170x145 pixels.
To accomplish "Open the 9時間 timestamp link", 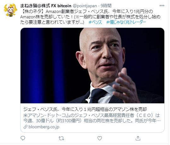I will (x=106, y=6).
